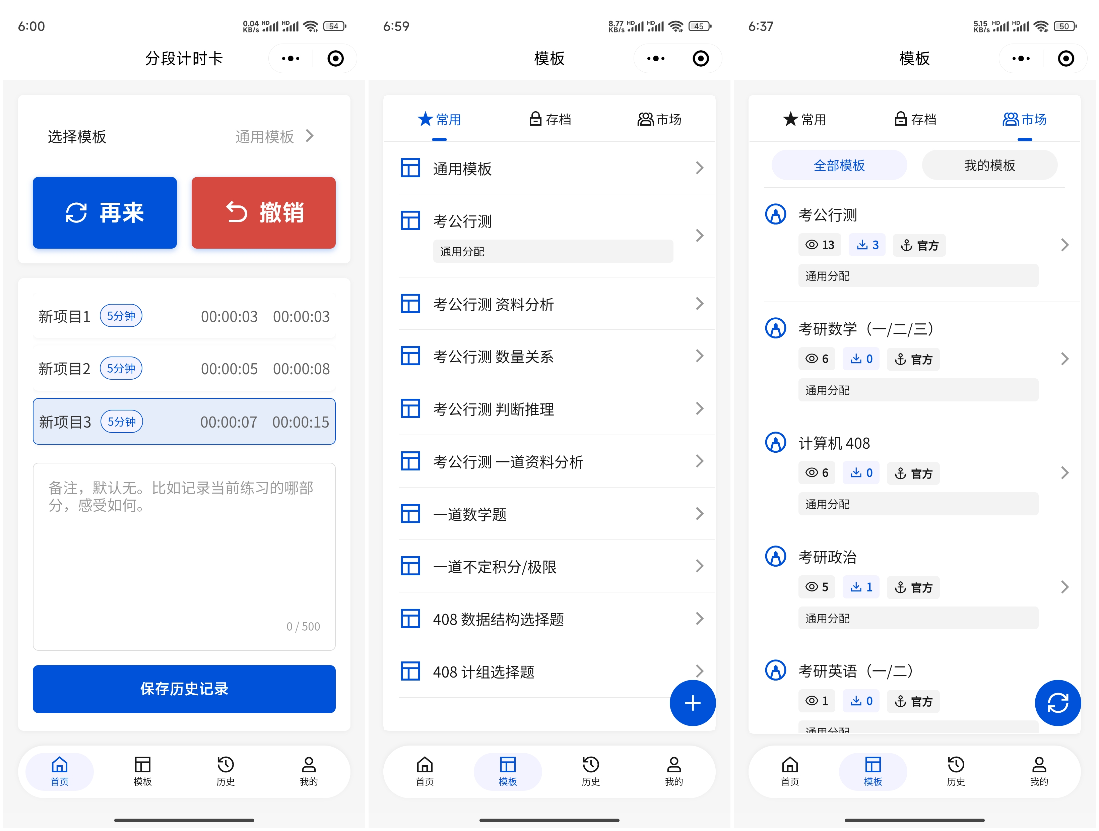Switch to the 存档 tab in middle screen

click(x=549, y=120)
